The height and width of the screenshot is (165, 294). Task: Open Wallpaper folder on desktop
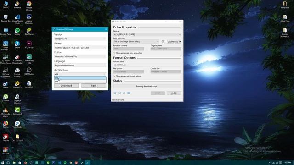pos(285,5)
